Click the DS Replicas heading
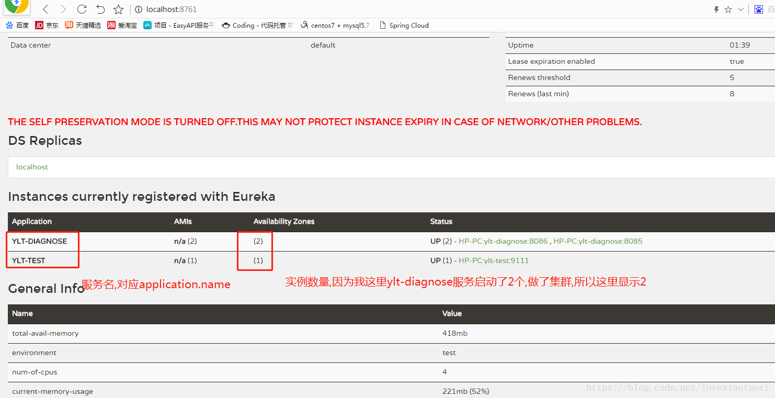Screen dimensions: 775x398 click(x=45, y=141)
